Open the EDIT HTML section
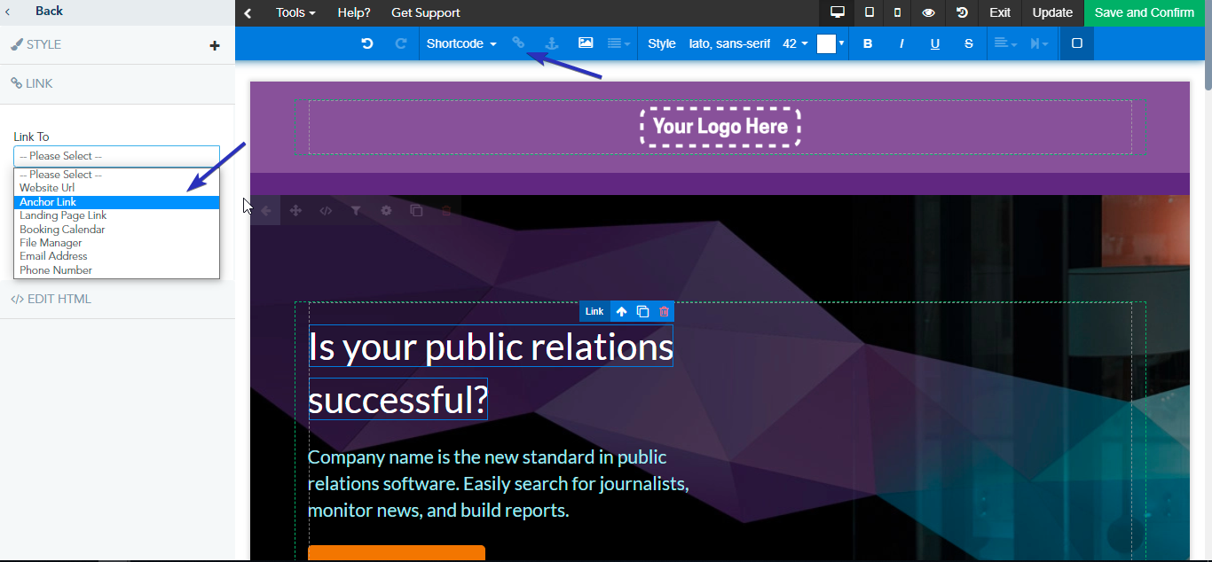Screen dimensions: 1212x562 click(117, 299)
